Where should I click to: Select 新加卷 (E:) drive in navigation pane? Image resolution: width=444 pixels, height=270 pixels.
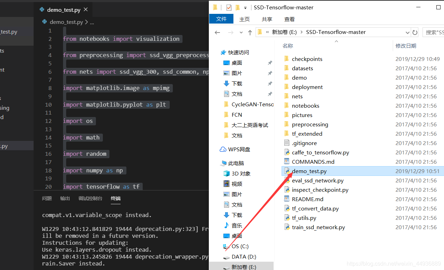[244, 267]
